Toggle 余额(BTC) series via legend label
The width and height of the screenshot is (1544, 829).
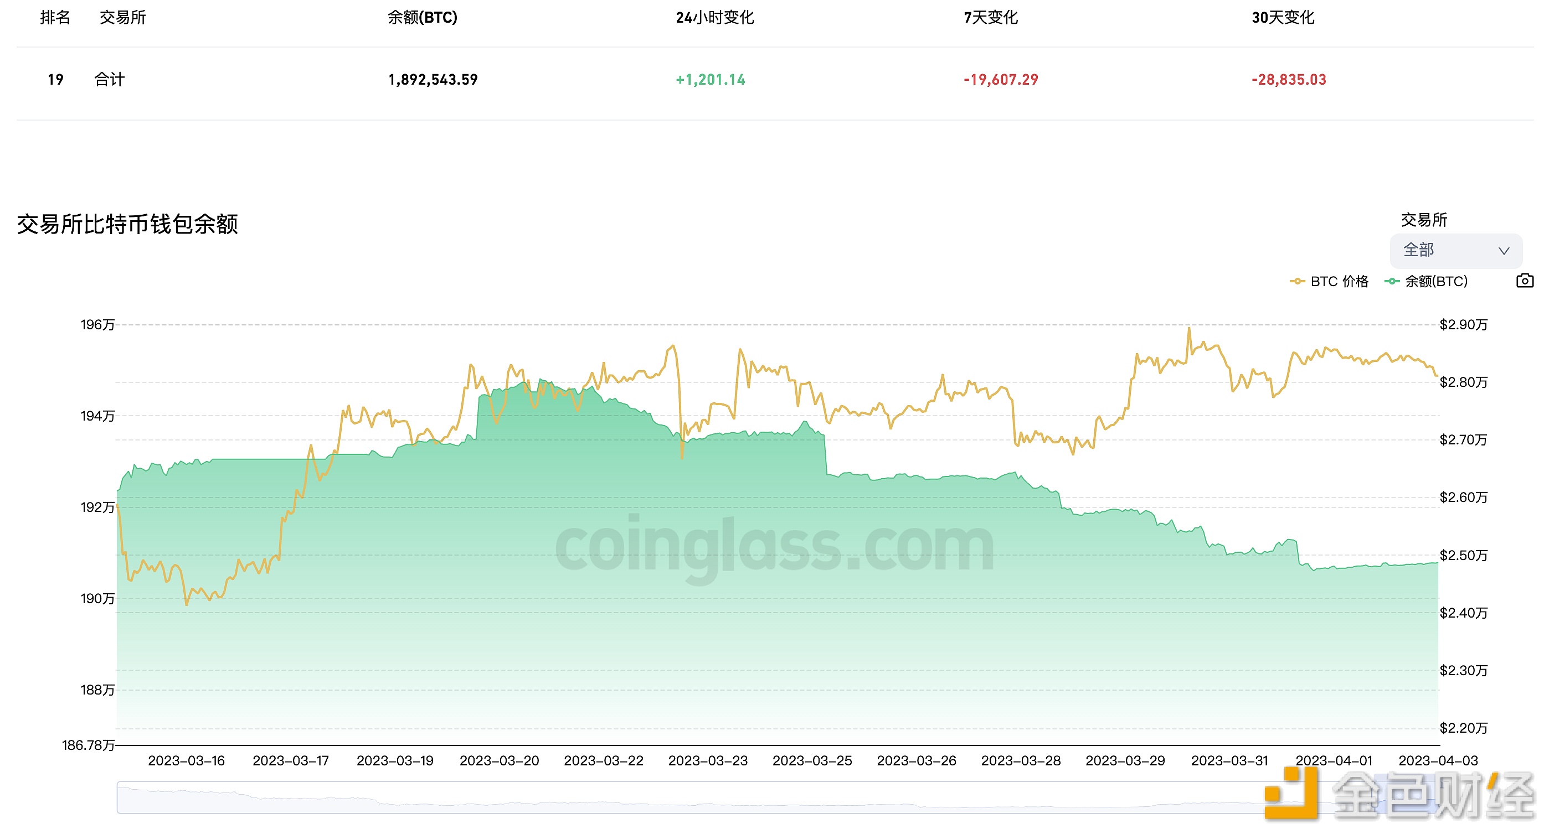(x=1436, y=282)
